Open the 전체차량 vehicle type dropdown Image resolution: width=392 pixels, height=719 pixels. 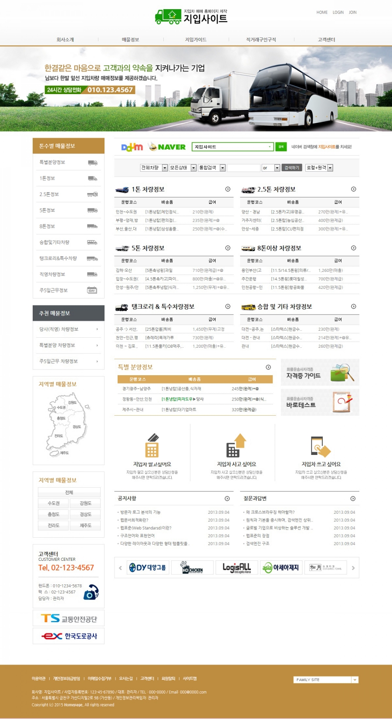click(154, 168)
